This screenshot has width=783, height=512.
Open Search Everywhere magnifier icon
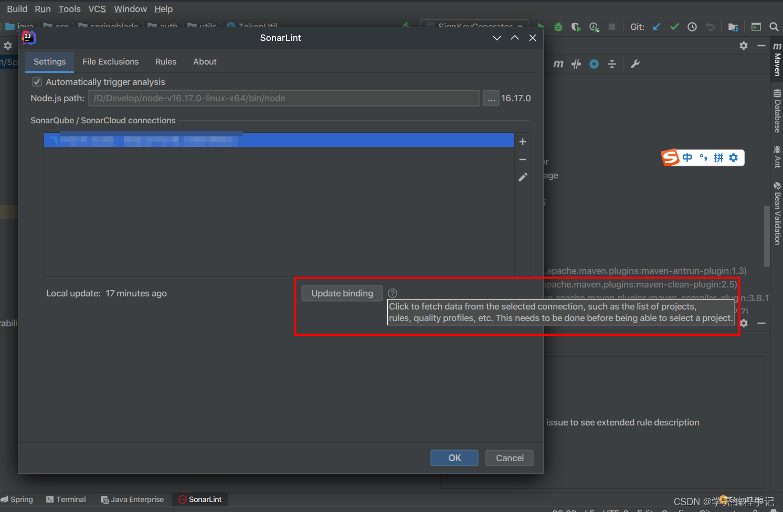point(774,27)
